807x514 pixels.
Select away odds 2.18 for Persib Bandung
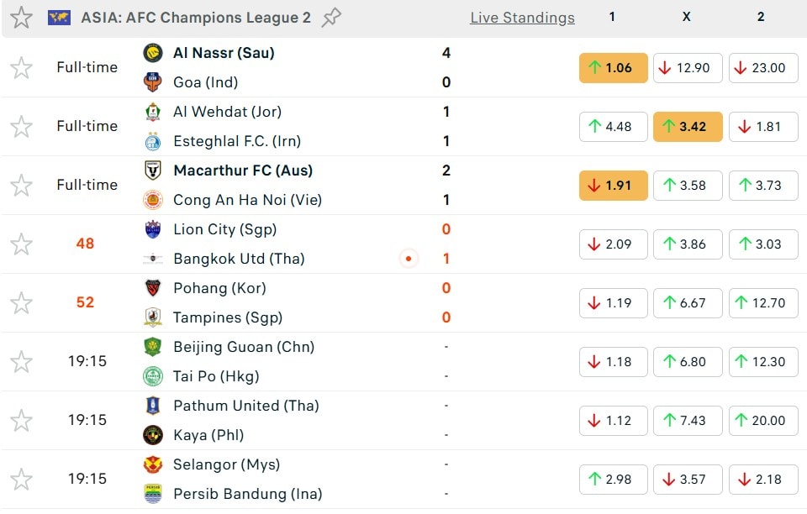pos(762,480)
